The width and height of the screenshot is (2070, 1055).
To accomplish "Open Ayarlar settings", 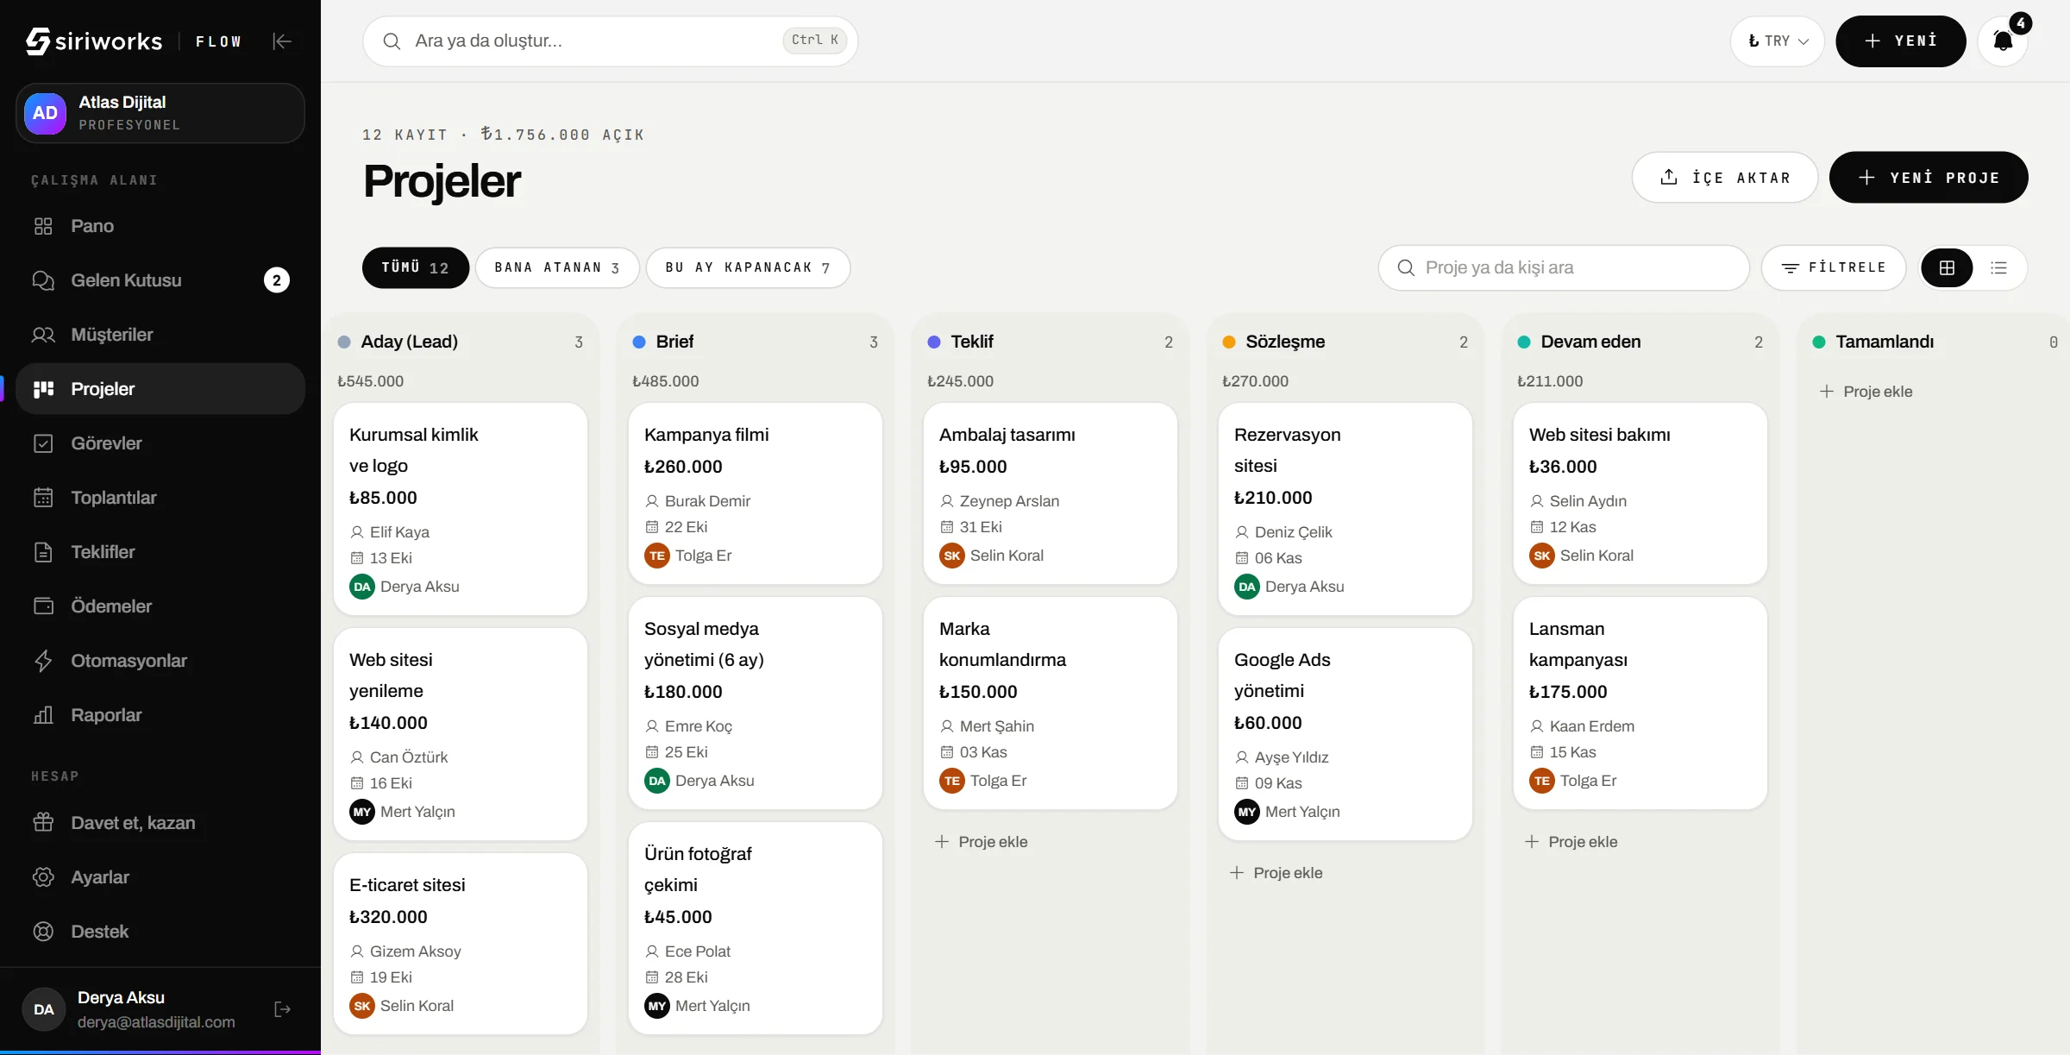I will [160, 877].
